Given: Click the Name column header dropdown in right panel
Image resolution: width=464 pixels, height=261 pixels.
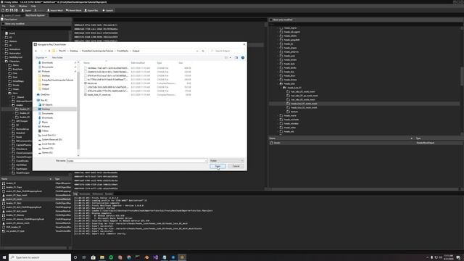Looking at the screenshot, I should (411, 138).
